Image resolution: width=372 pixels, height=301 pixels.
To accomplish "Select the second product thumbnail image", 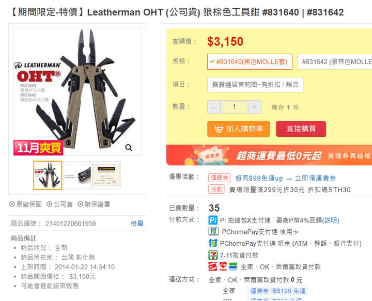I will [x=77, y=176].
